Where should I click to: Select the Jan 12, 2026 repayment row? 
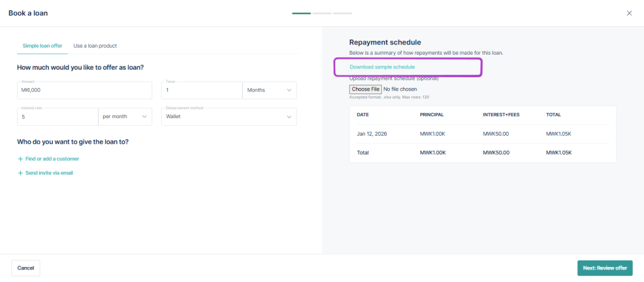(x=482, y=134)
